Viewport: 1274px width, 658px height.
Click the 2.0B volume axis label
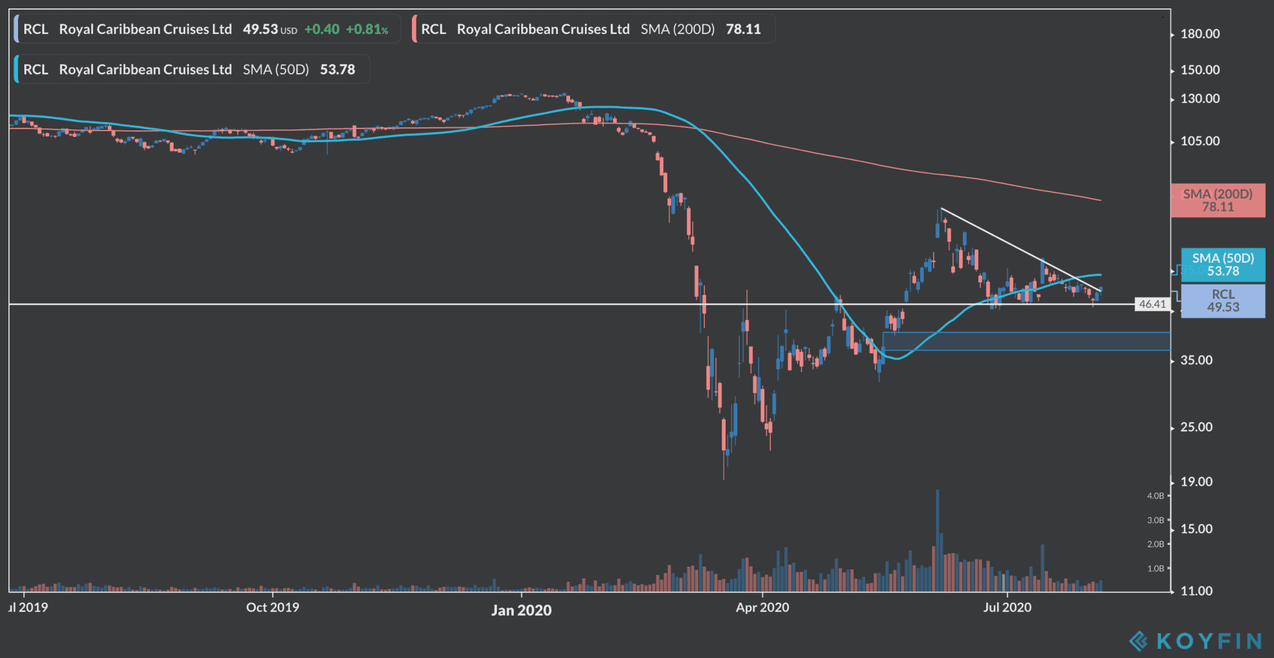tap(1155, 544)
